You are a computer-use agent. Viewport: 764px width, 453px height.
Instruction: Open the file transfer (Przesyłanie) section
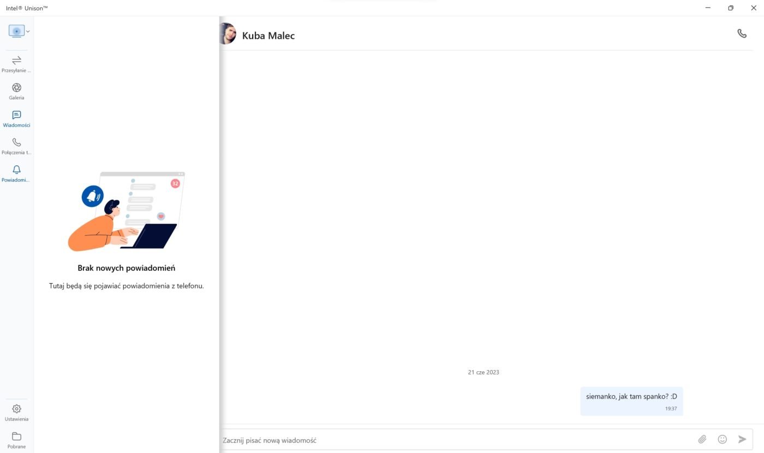(16, 64)
